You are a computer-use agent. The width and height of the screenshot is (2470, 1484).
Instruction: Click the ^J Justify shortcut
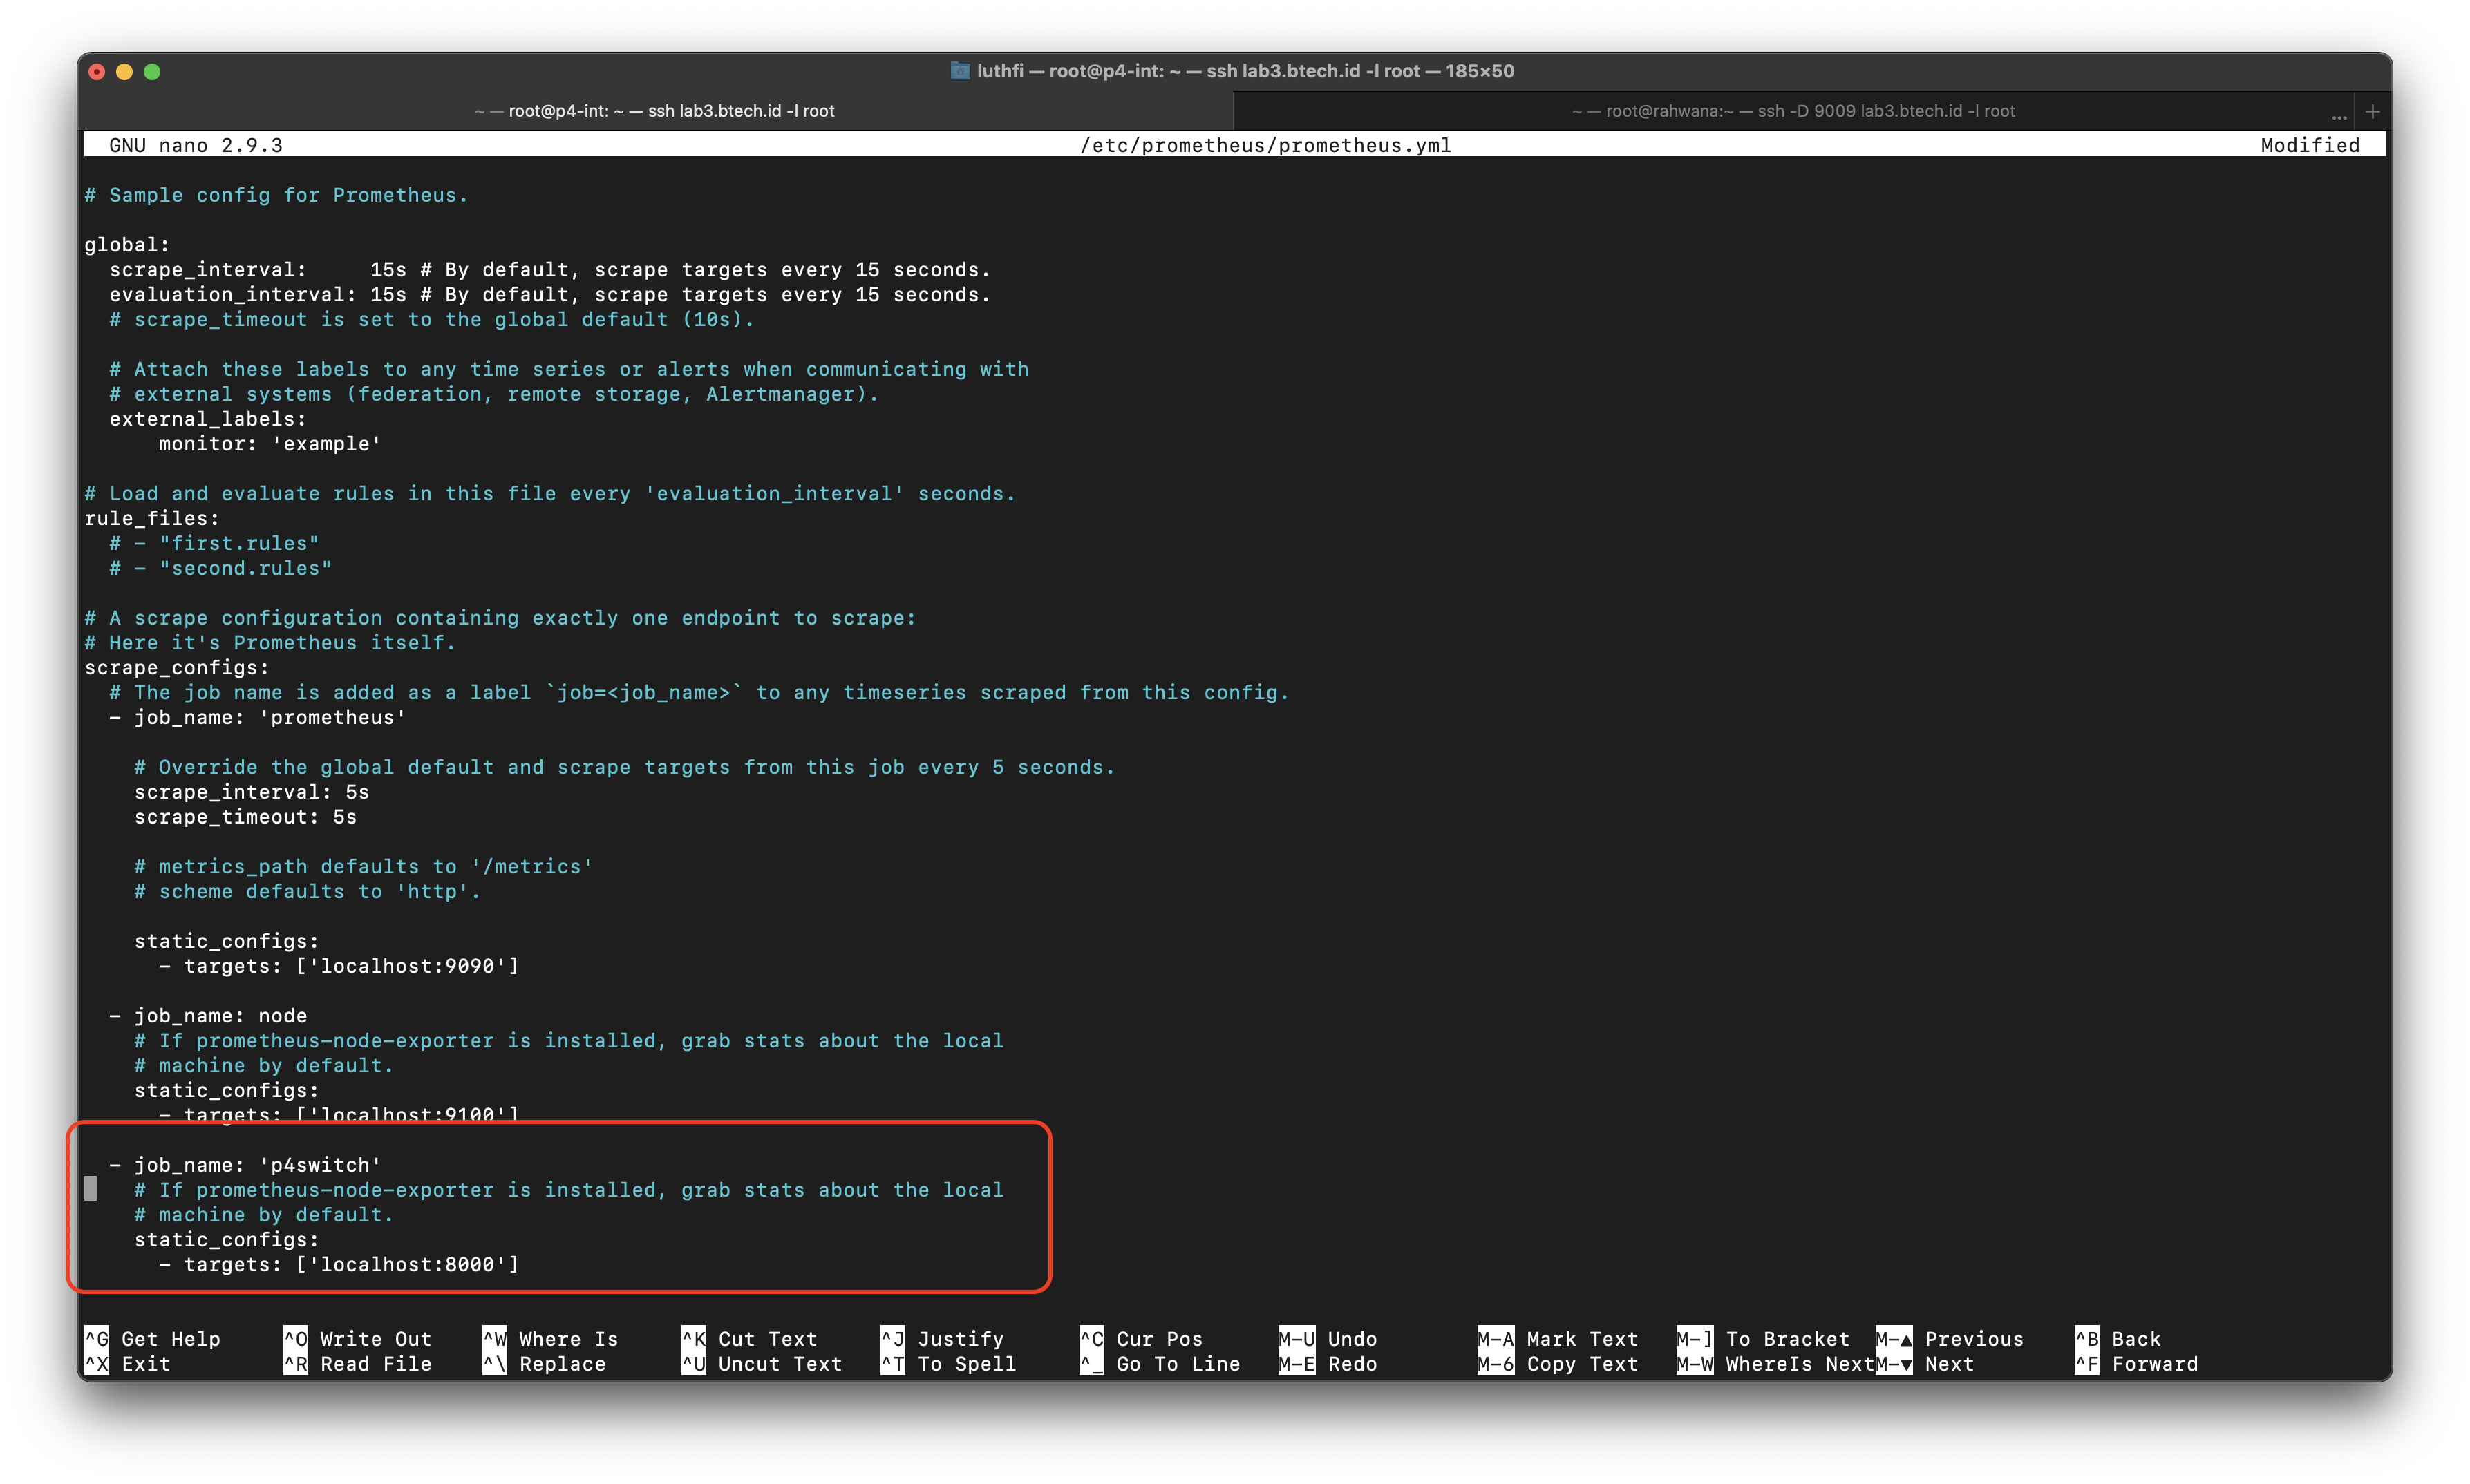tap(943, 1339)
